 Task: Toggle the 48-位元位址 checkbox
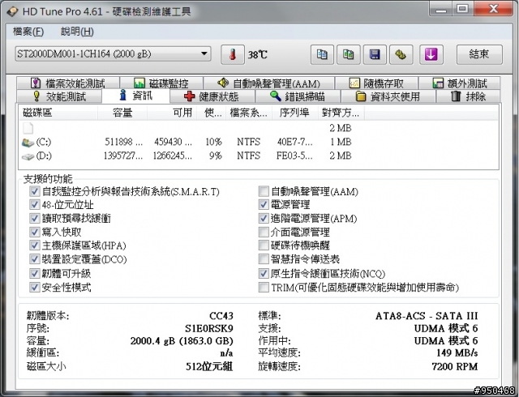[x=34, y=205]
